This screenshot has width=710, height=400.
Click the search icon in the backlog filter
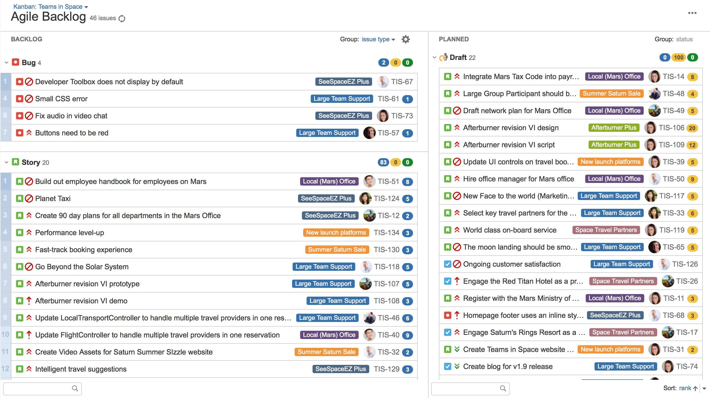coord(75,388)
